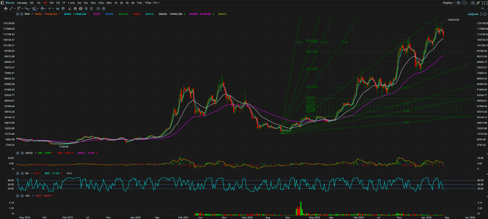
Task: Expand the RSI indicator dropdown
Action: [x=32, y=173]
